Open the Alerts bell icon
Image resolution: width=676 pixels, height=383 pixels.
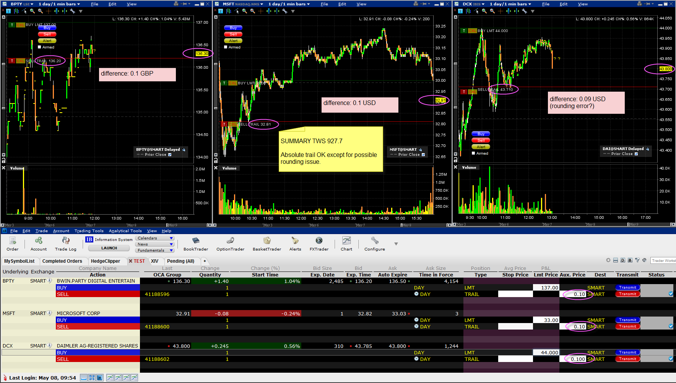(x=295, y=244)
